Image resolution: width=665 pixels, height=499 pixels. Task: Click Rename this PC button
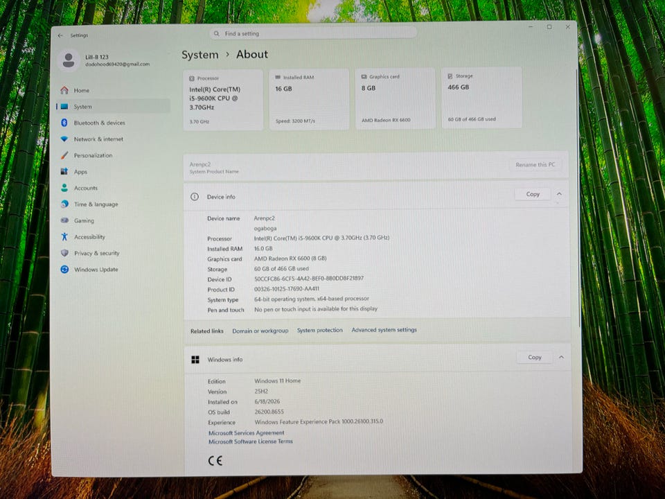point(535,165)
